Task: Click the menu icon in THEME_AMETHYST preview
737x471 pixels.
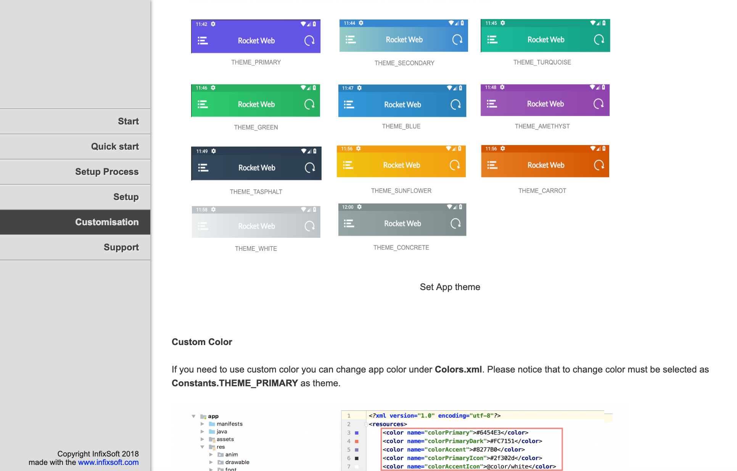Action: (x=492, y=104)
